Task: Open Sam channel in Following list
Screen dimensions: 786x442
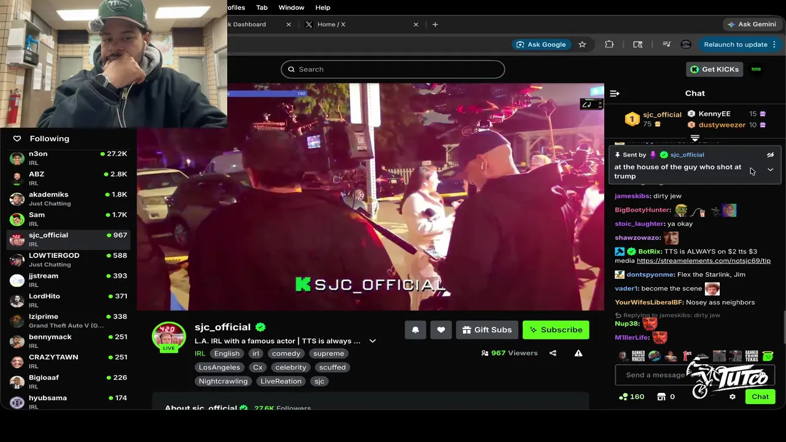Action: tap(69, 219)
